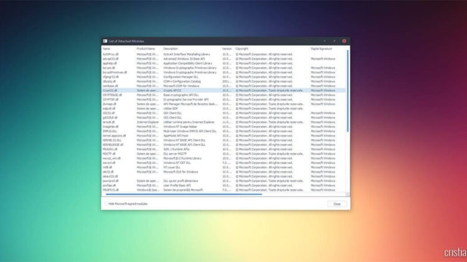
Task: Select the cfgmgr32.dll module
Action: (110, 77)
